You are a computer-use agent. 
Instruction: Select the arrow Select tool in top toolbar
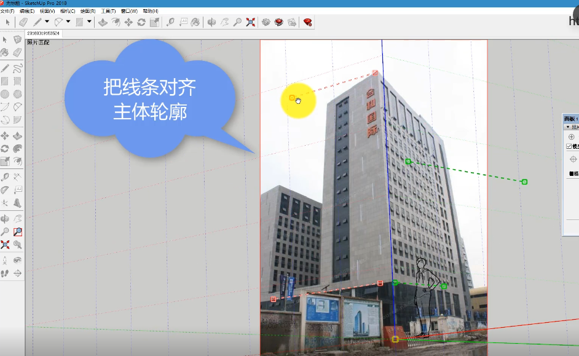pyautogui.click(x=7, y=22)
